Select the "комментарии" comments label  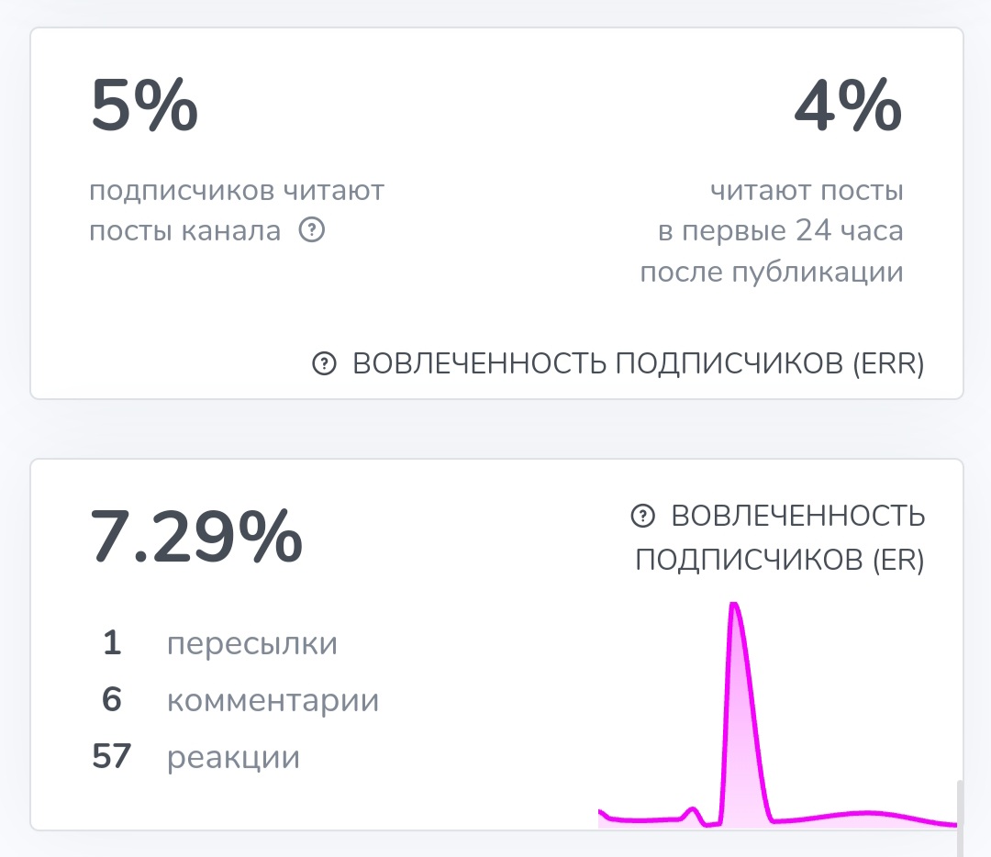(273, 701)
